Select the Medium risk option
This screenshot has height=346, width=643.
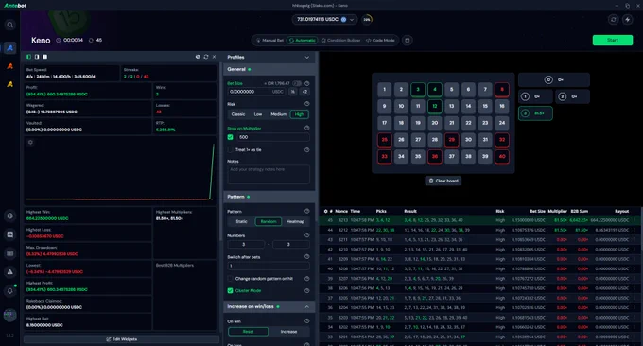(278, 114)
